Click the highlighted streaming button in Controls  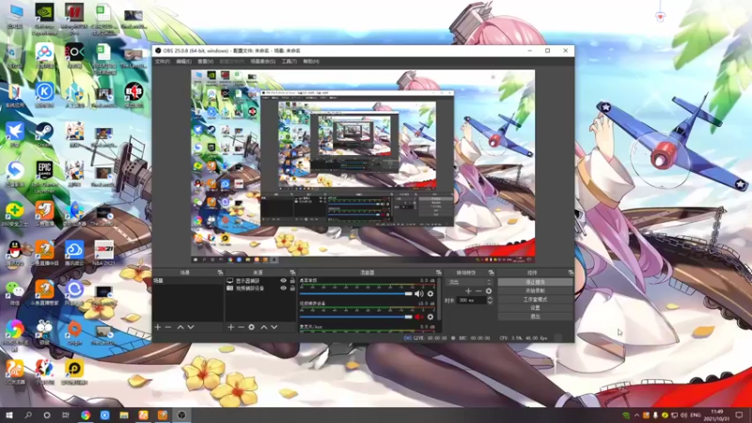[x=535, y=282]
